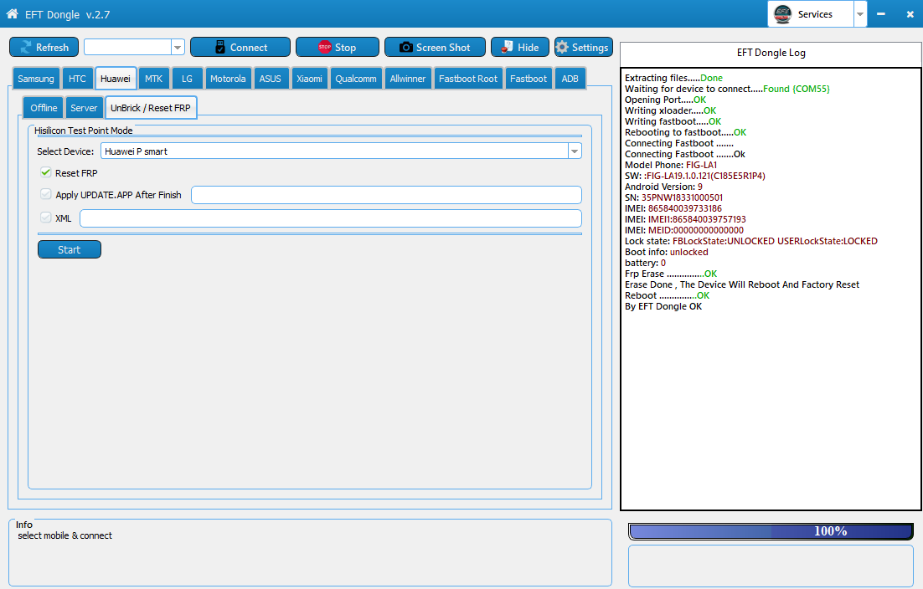923x589 pixels.
Task: Open the MTK tab
Action: (x=153, y=78)
